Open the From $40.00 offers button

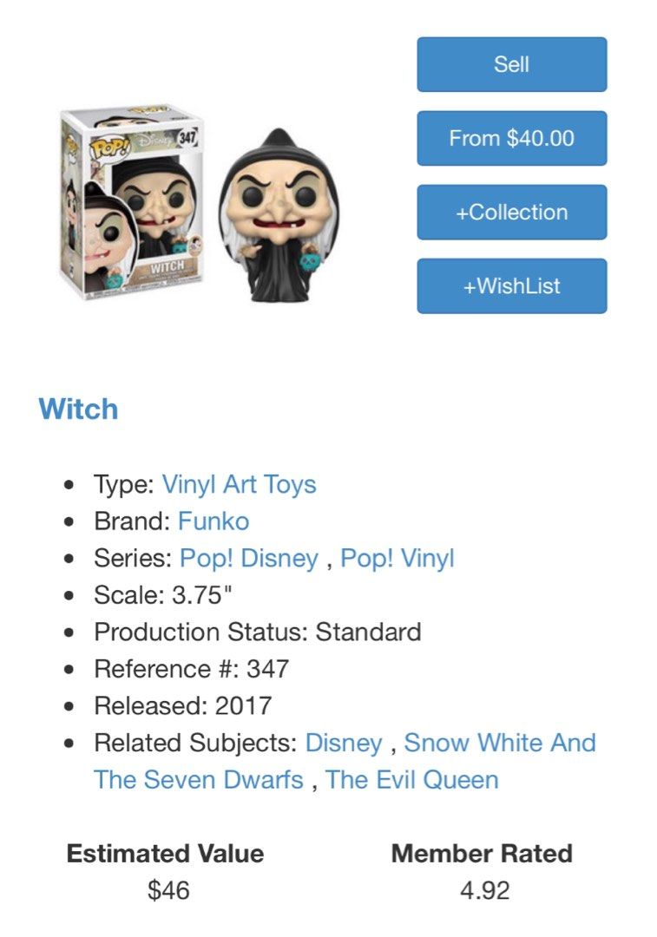[512, 138]
